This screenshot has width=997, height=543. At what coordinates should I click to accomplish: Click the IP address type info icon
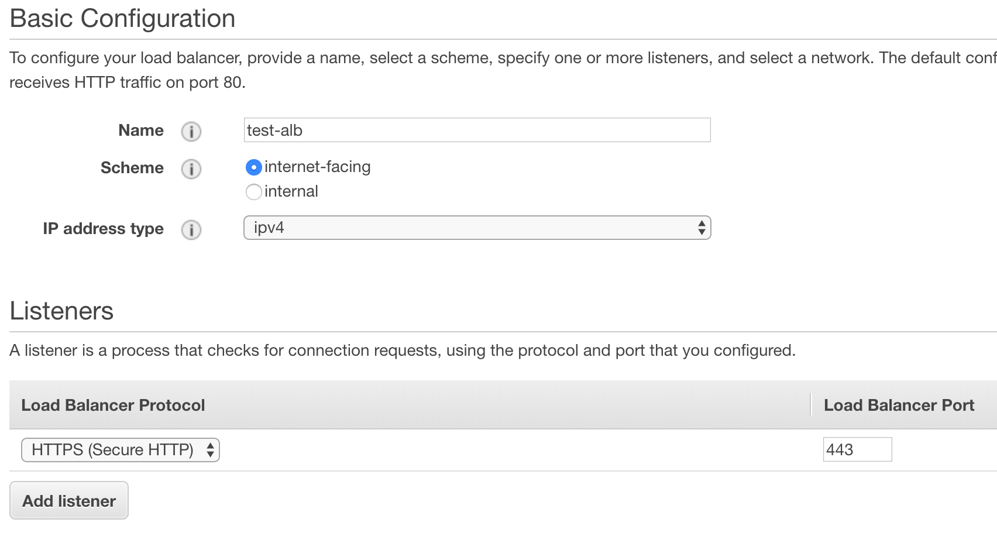191,230
